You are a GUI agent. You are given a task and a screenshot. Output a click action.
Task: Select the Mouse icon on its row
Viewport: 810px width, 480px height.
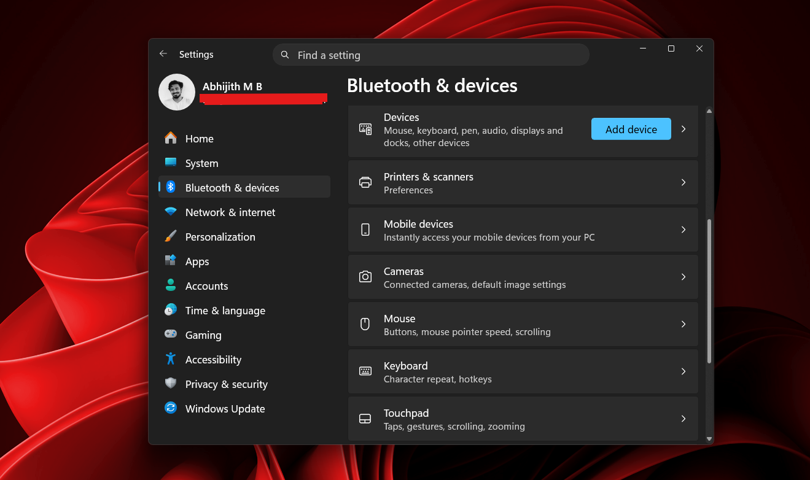365,324
